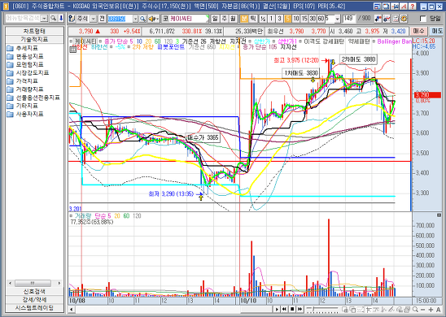Open the chart settings gear icon
This screenshot has height=317, width=446.
[404, 19]
